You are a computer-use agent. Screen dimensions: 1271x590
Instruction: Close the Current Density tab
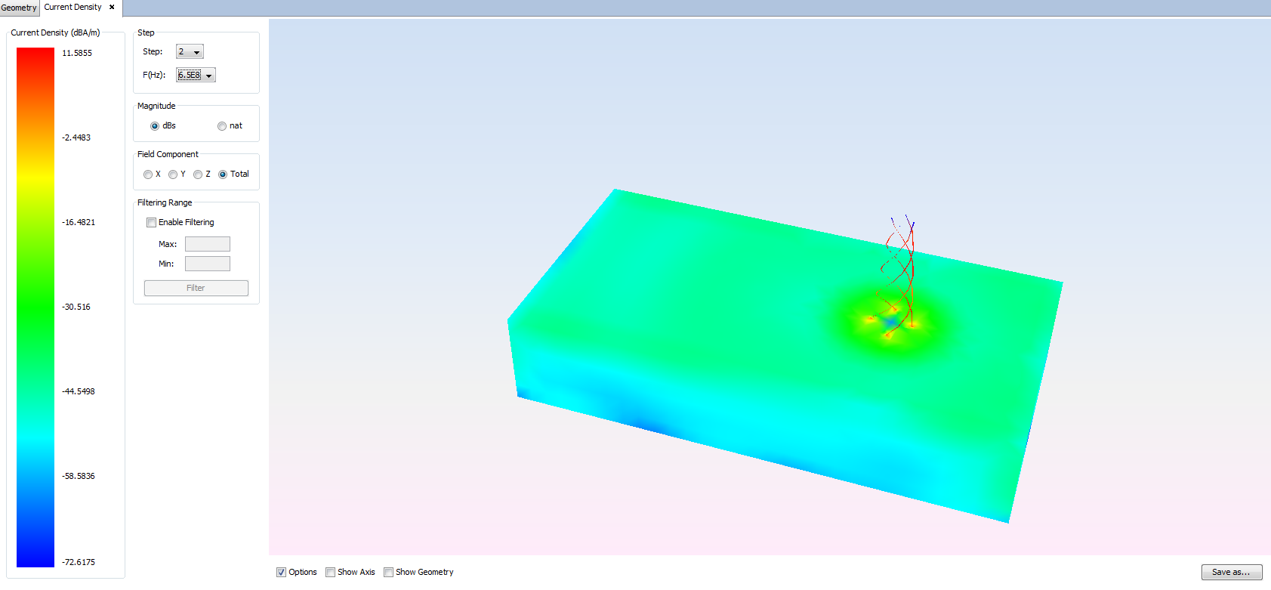112,8
